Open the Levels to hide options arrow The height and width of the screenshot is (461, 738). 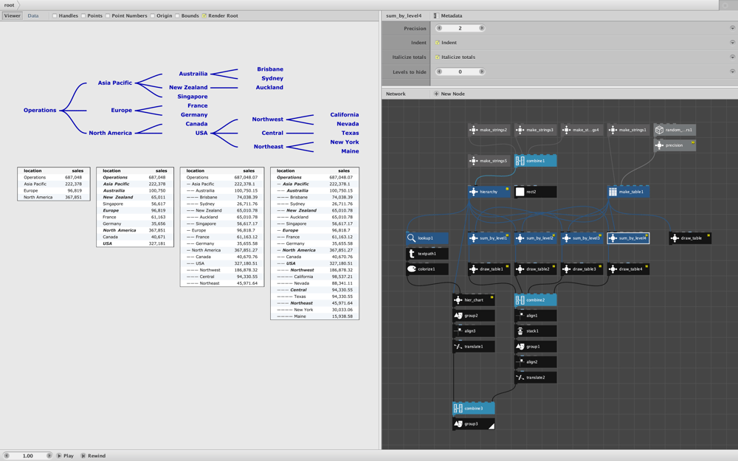coord(732,72)
